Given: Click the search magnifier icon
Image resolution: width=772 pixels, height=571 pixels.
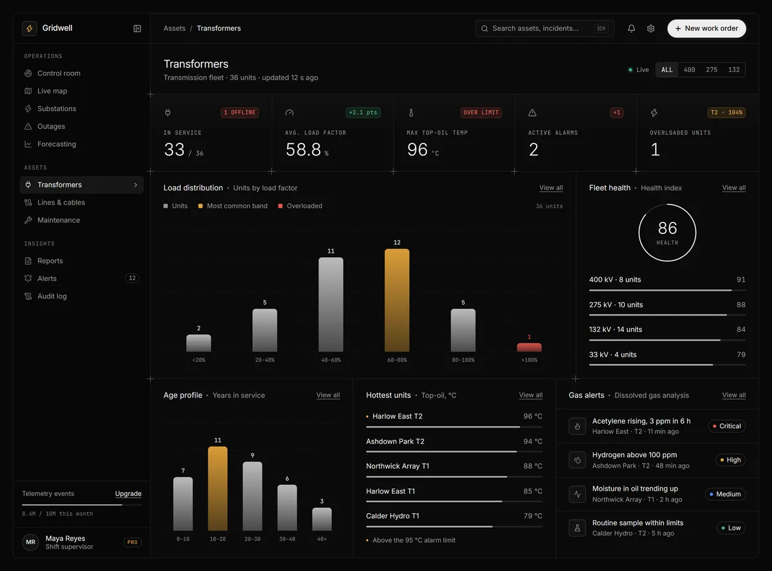Looking at the screenshot, I should (x=485, y=28).
